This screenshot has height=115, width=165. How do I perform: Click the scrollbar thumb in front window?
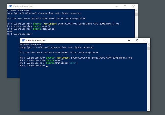tap(149, 48)
